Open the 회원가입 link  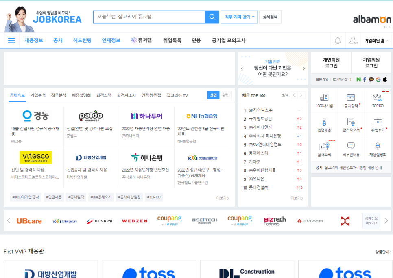click(322, 80)
